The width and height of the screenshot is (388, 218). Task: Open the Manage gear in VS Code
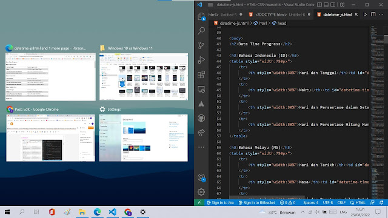click(201, 192)
